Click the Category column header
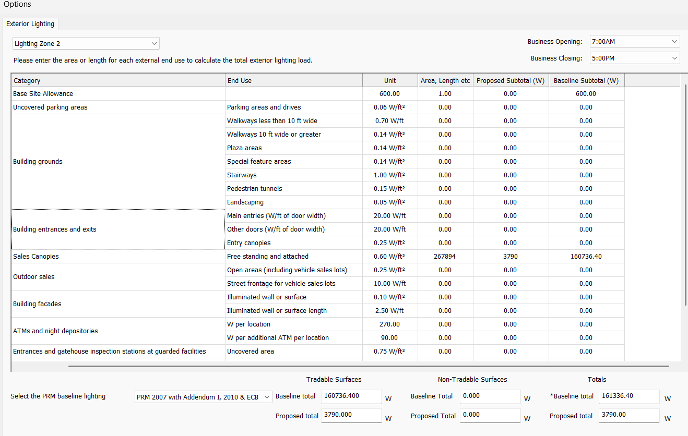 pyautogui.click(x=118, y=80)
